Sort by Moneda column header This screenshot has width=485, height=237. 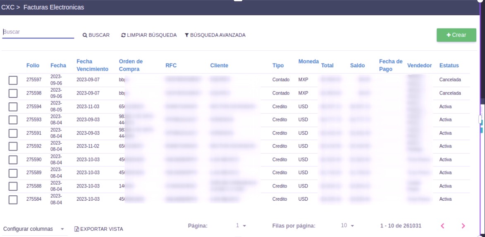[x=308, y=62]
